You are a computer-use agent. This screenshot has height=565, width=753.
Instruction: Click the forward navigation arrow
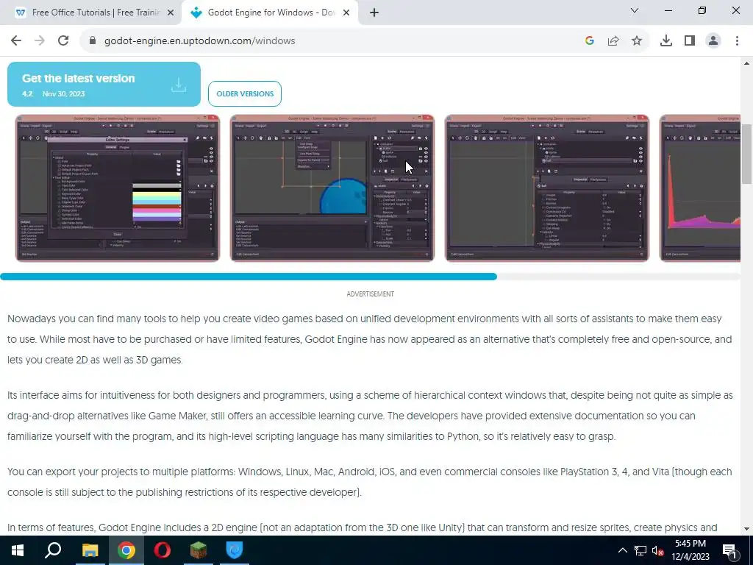[40, 41]
